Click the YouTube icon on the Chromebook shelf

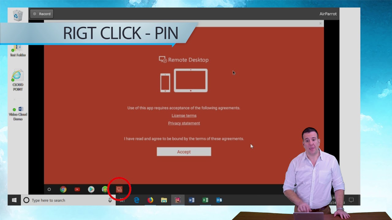click(x=77, y=189)
